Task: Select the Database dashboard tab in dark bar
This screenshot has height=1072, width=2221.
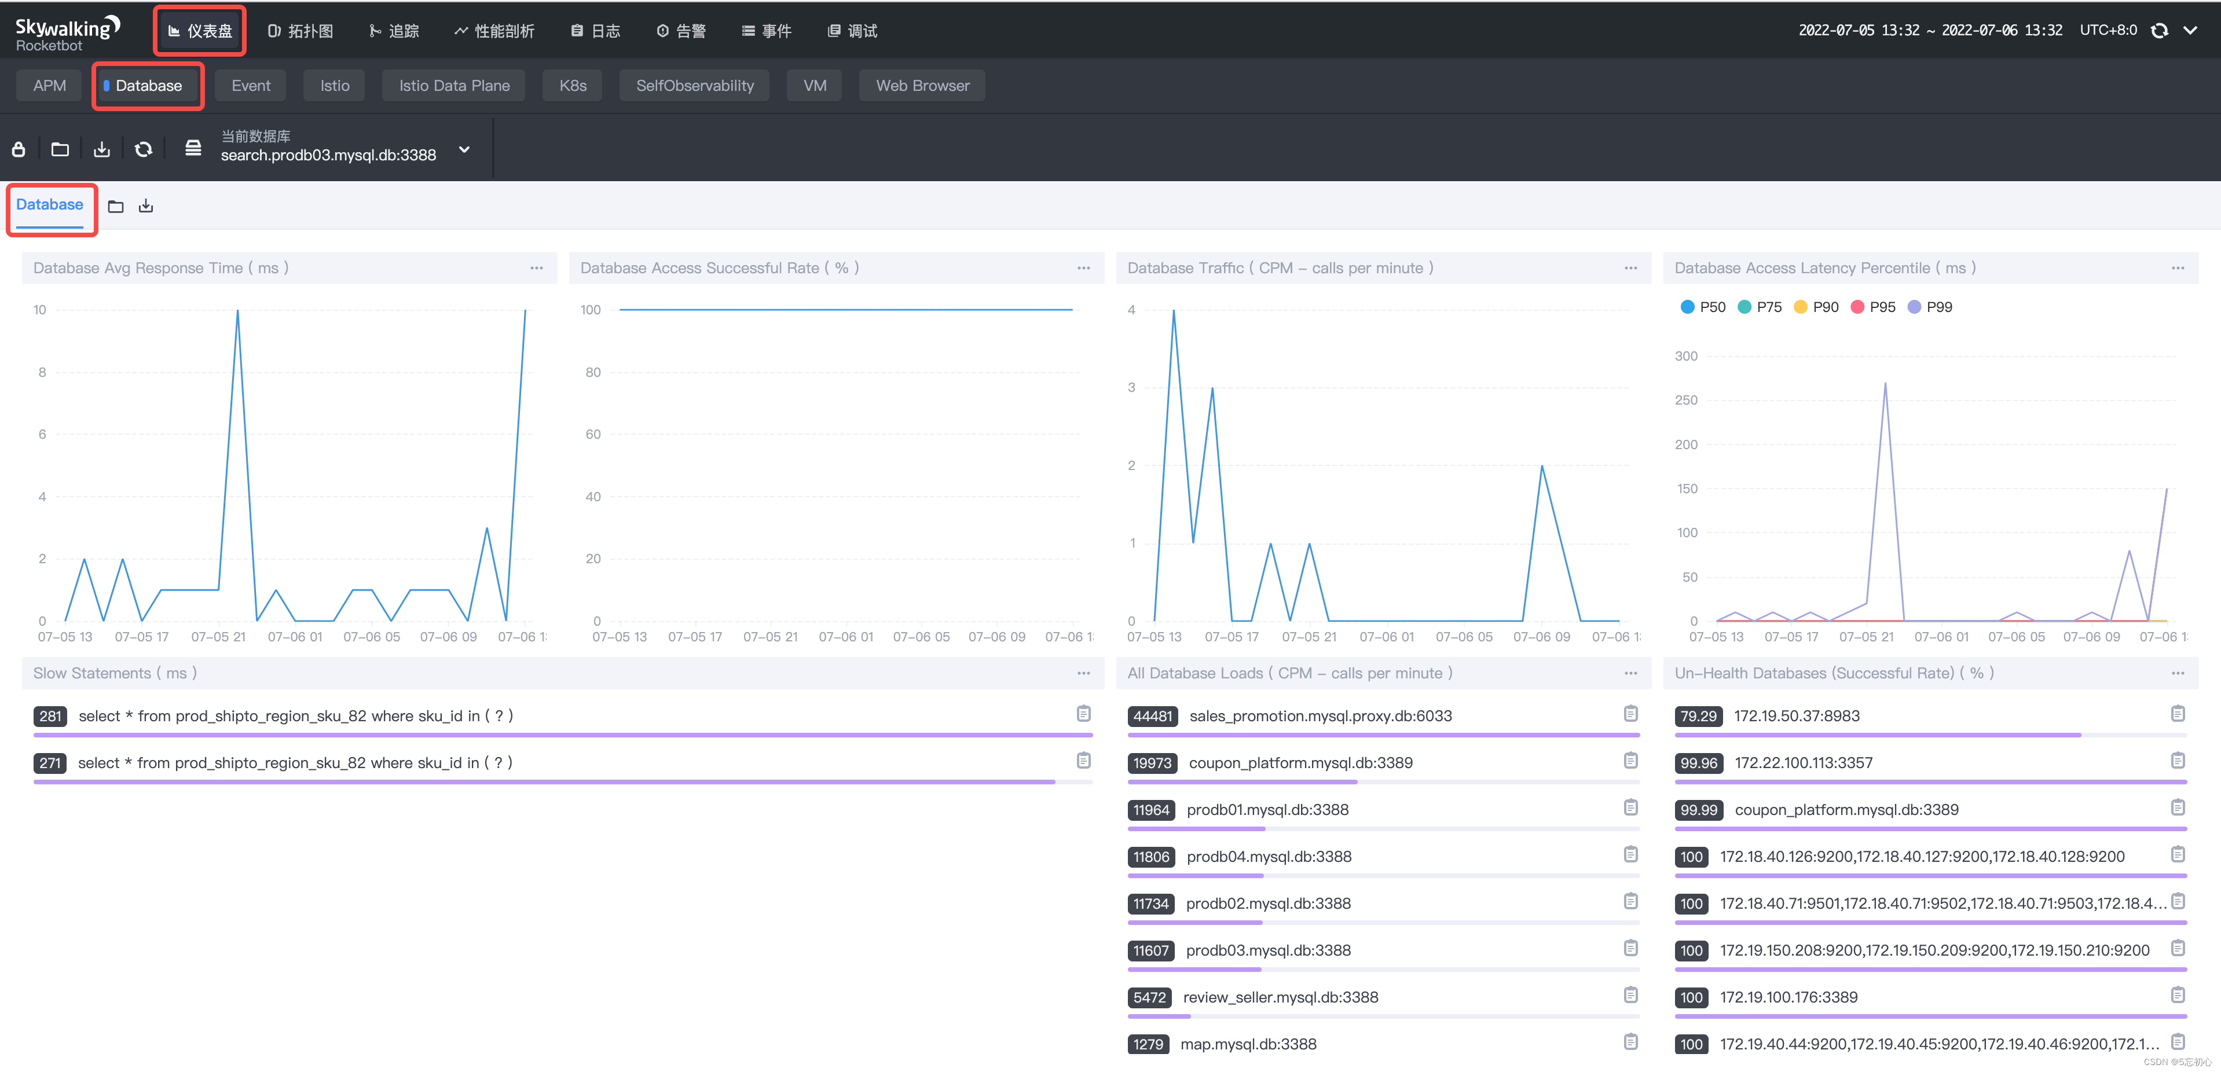Action: click(x=148, y=85)
